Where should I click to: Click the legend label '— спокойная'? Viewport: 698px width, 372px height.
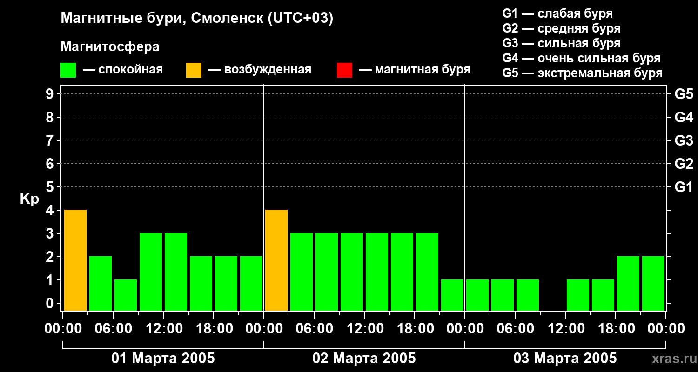click(123, 70)
